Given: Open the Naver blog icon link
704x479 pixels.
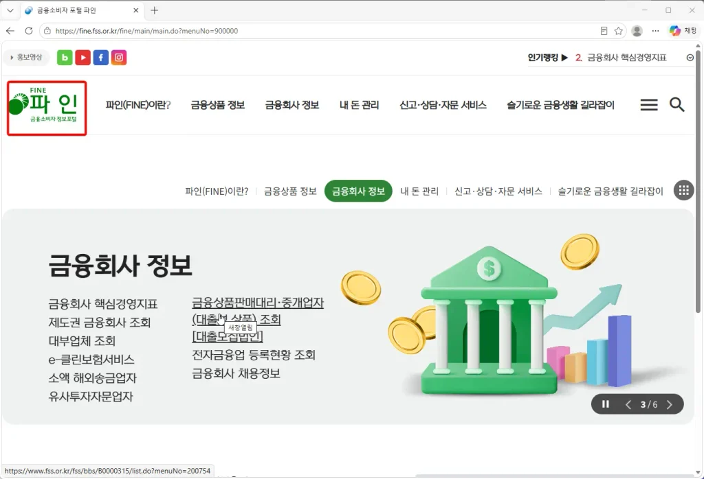Looking at the screenshot, I should coord(65,58).
